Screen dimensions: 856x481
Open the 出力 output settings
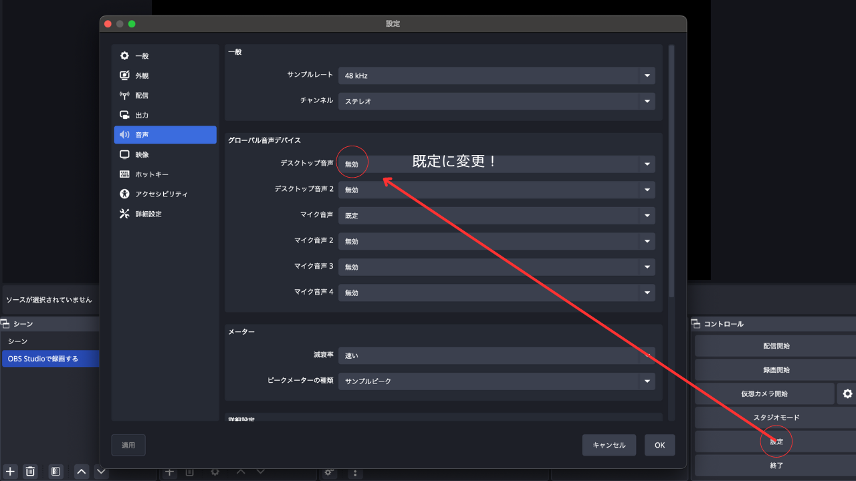pyautogui.click(x=165, y=115)
